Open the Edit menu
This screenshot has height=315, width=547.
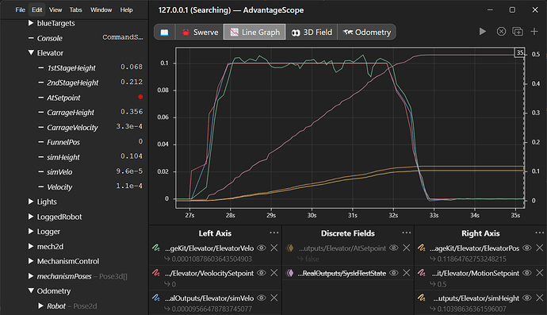pos(37,10)
